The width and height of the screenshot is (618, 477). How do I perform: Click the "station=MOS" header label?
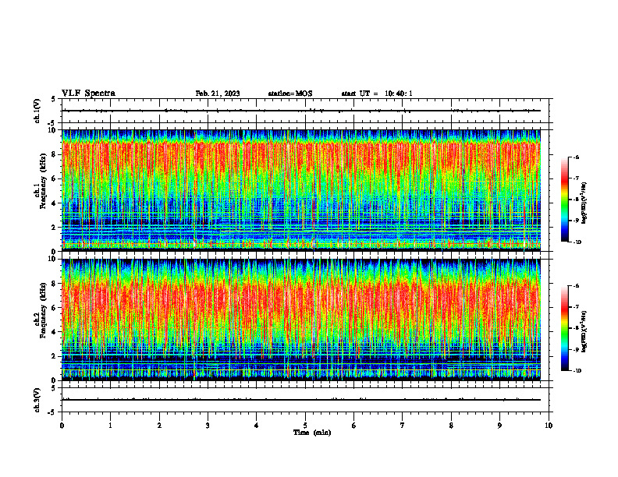tap(290, 94)
